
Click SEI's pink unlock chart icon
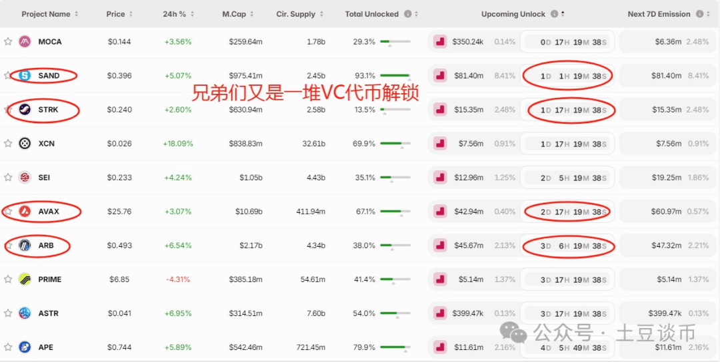(440, 177)
